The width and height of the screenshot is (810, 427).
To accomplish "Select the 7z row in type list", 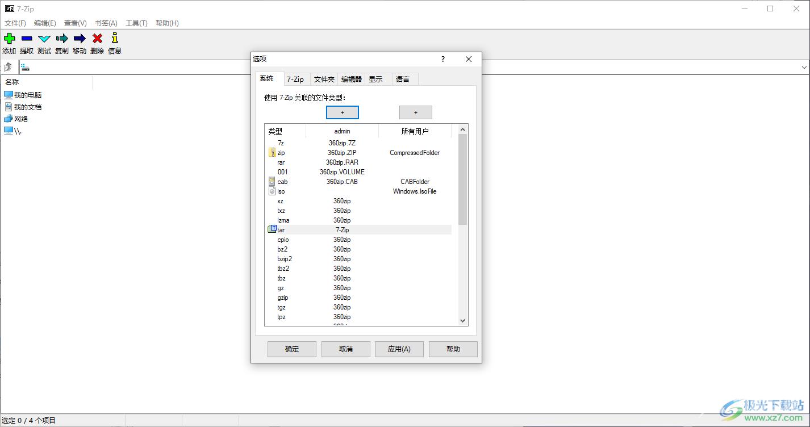I will click(x=359, y=143).
